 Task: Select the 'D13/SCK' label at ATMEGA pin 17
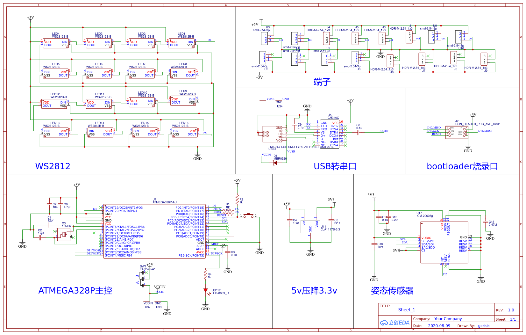click(x=217, y=254)
